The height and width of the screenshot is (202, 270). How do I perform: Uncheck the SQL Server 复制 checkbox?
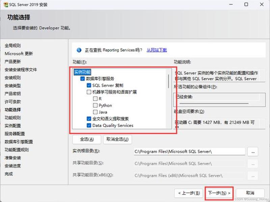tap(89, 86)
